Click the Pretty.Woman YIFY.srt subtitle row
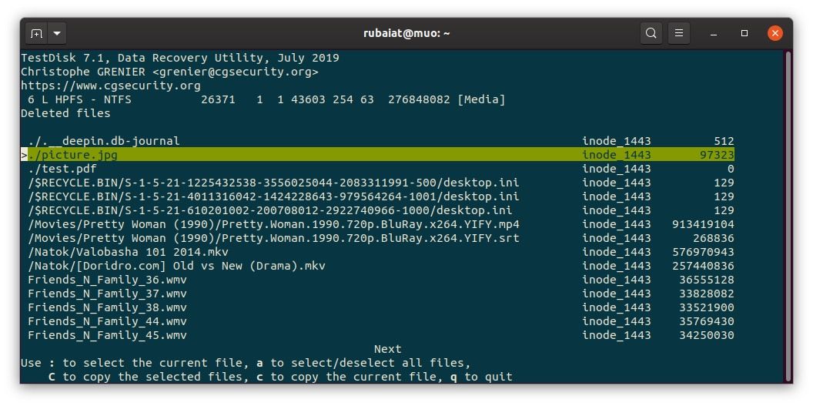This screenshot has height=406, width=813. [x=273, y=238]
